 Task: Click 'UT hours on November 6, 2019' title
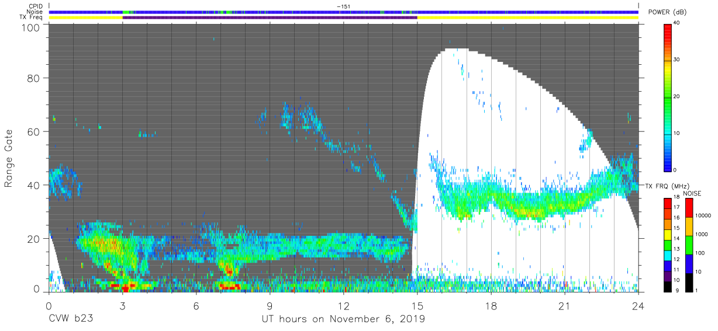pyautogui.click(x=343, y=319)
